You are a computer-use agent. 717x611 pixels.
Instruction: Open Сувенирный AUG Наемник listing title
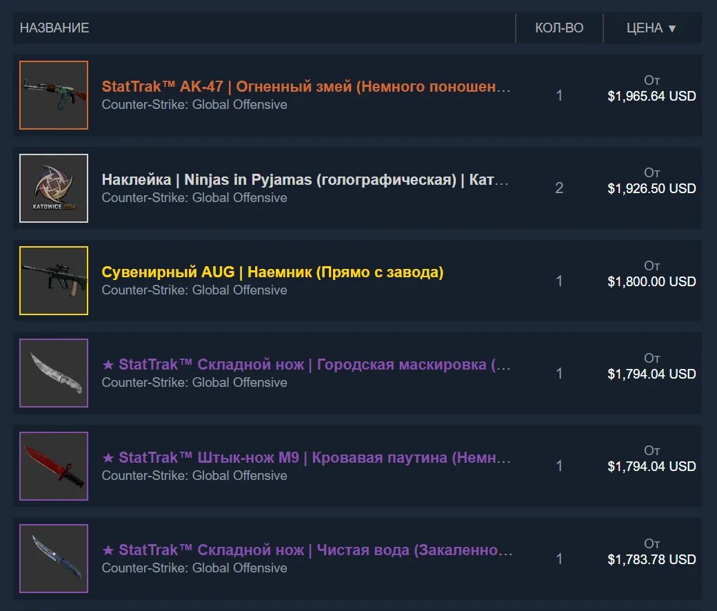pos(272,272)
